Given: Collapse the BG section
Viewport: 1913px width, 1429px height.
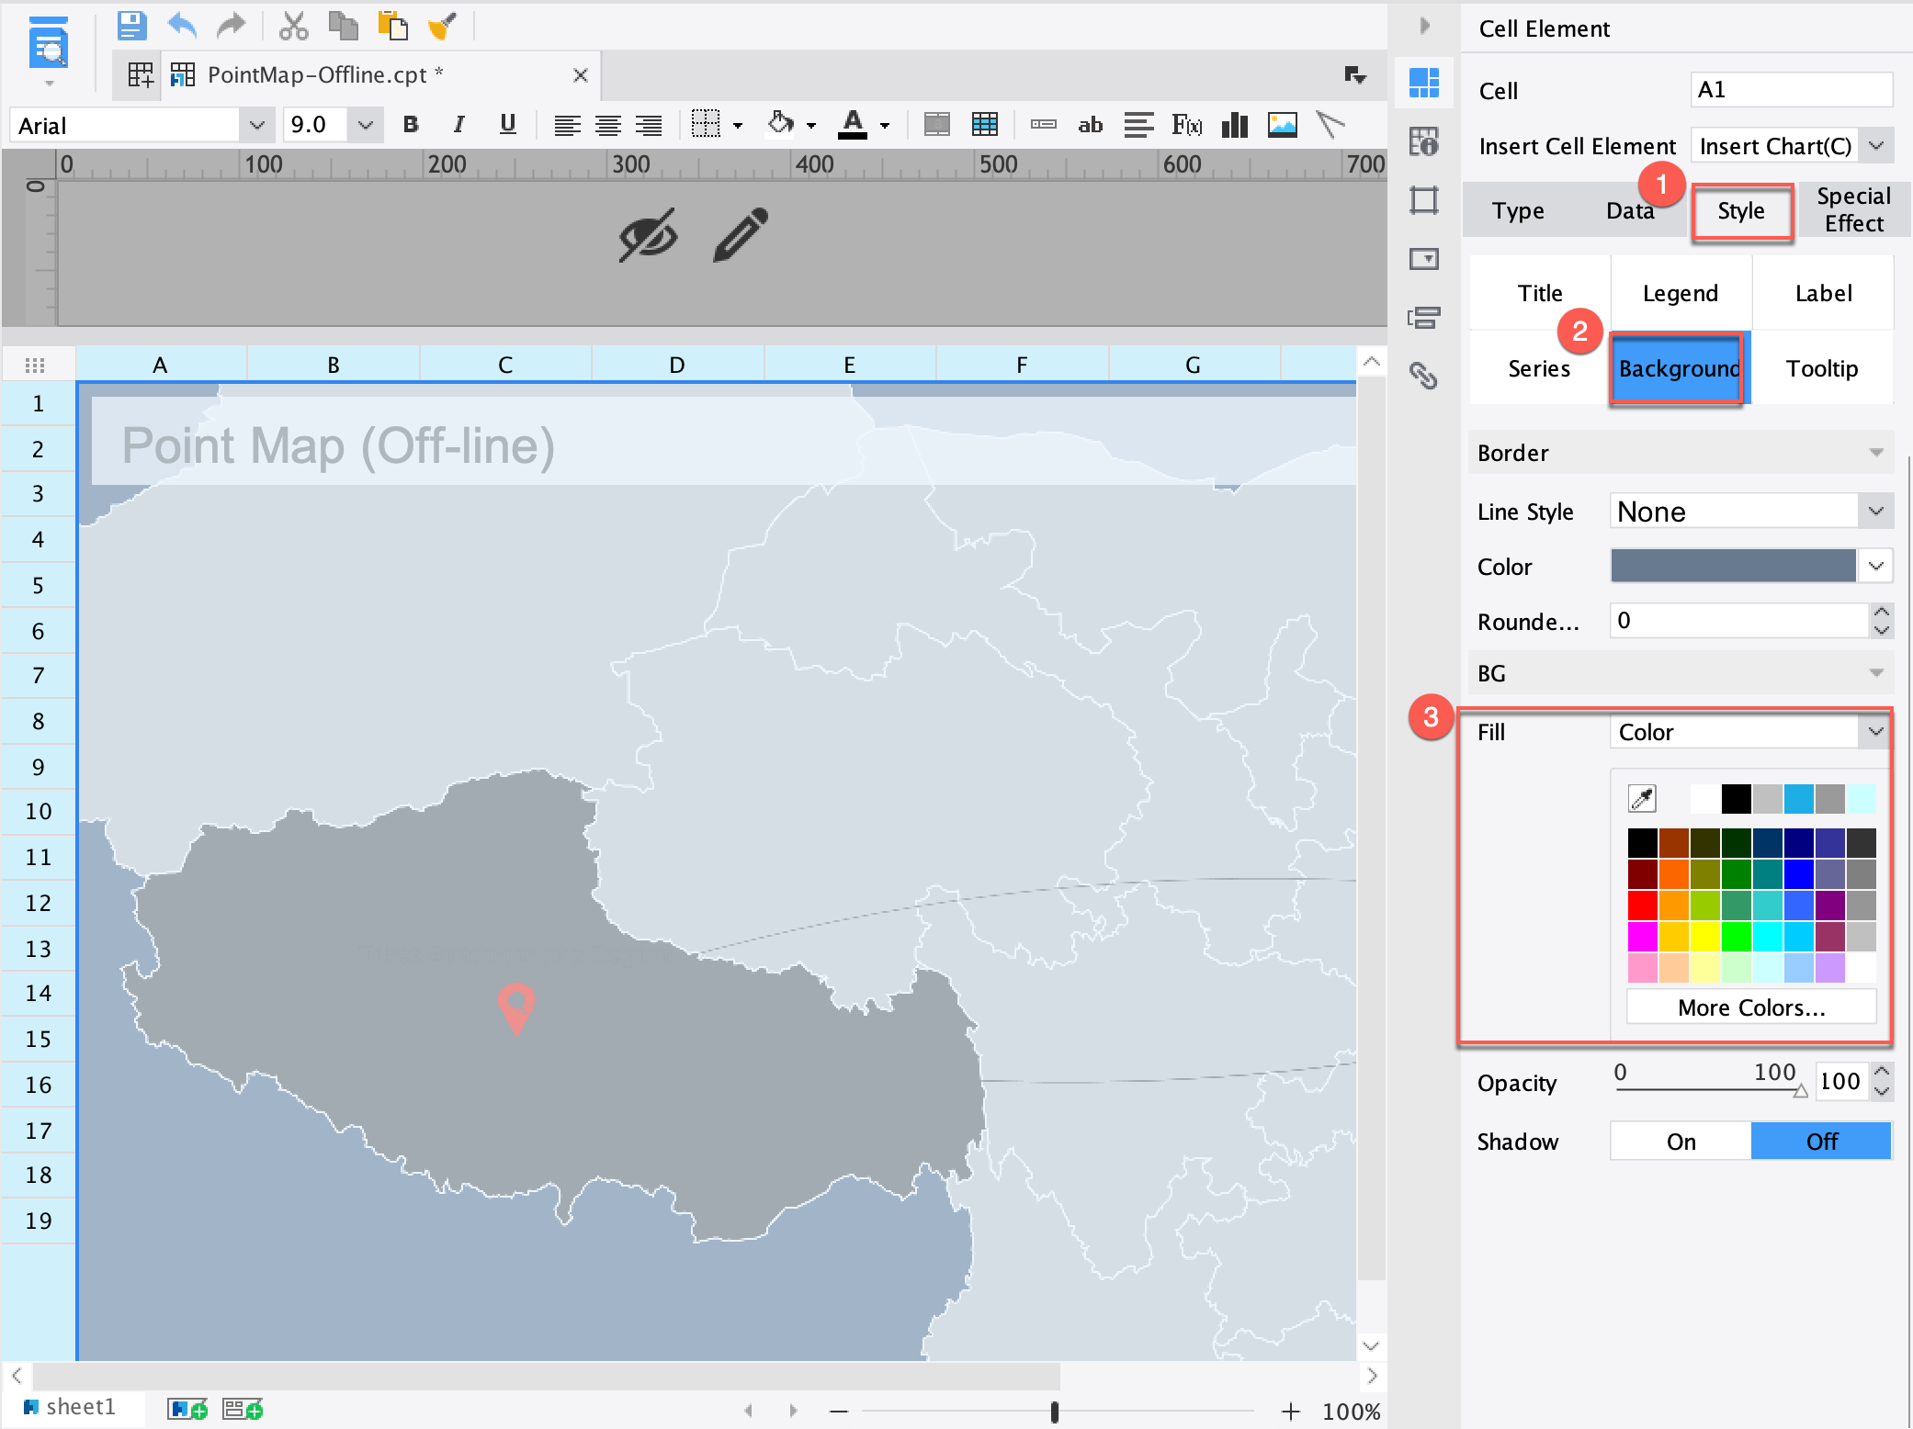Looking at the screenshot, I should point(1876,673).
